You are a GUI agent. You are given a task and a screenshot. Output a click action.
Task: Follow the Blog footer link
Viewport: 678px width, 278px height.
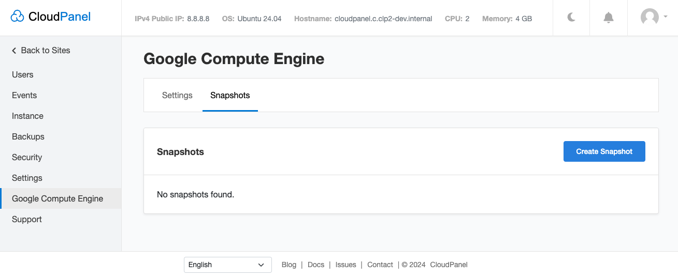click(x=289, y=265)
